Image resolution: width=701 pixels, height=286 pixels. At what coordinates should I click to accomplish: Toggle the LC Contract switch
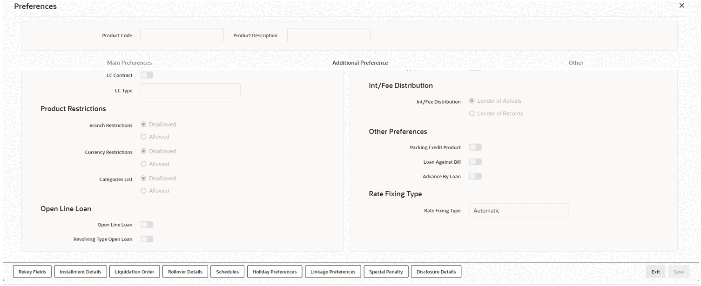click(x=147, y=75)
